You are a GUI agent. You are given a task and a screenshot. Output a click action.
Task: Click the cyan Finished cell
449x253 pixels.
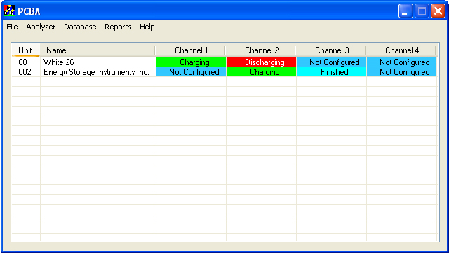(331, 72)
